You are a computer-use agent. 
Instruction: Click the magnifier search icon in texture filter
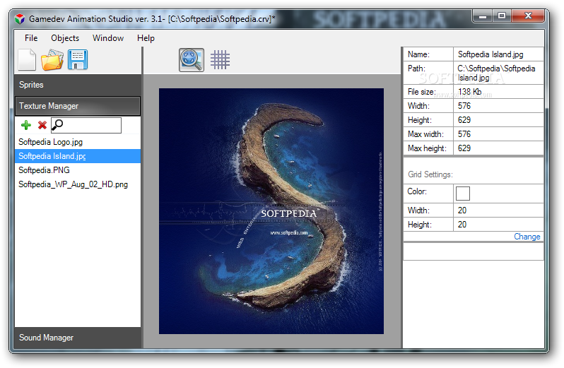(x=57, y=125)
